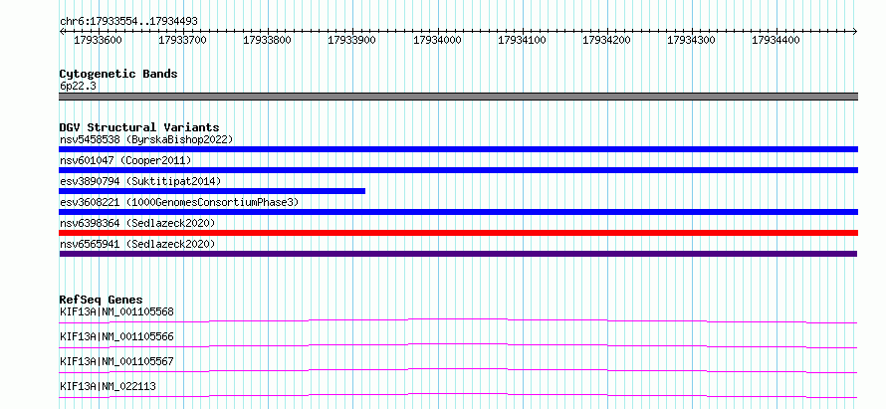This screenshot has height=409, width=886.
Task: Select the red nsv6398364 variant bar
Action: point(458,233)
